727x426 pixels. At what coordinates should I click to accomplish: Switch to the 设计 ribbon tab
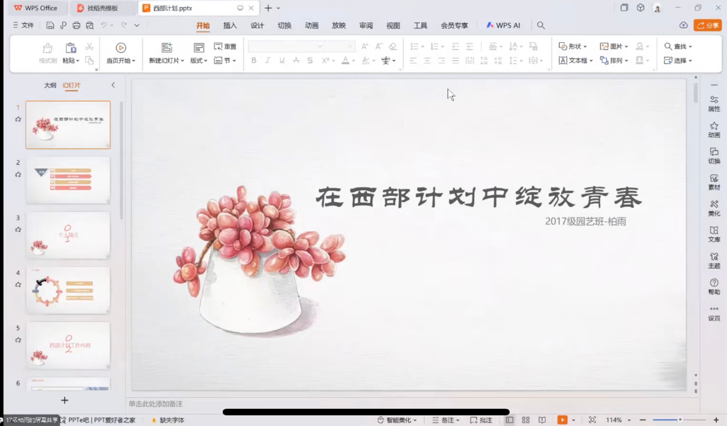[x=257, y=25]
